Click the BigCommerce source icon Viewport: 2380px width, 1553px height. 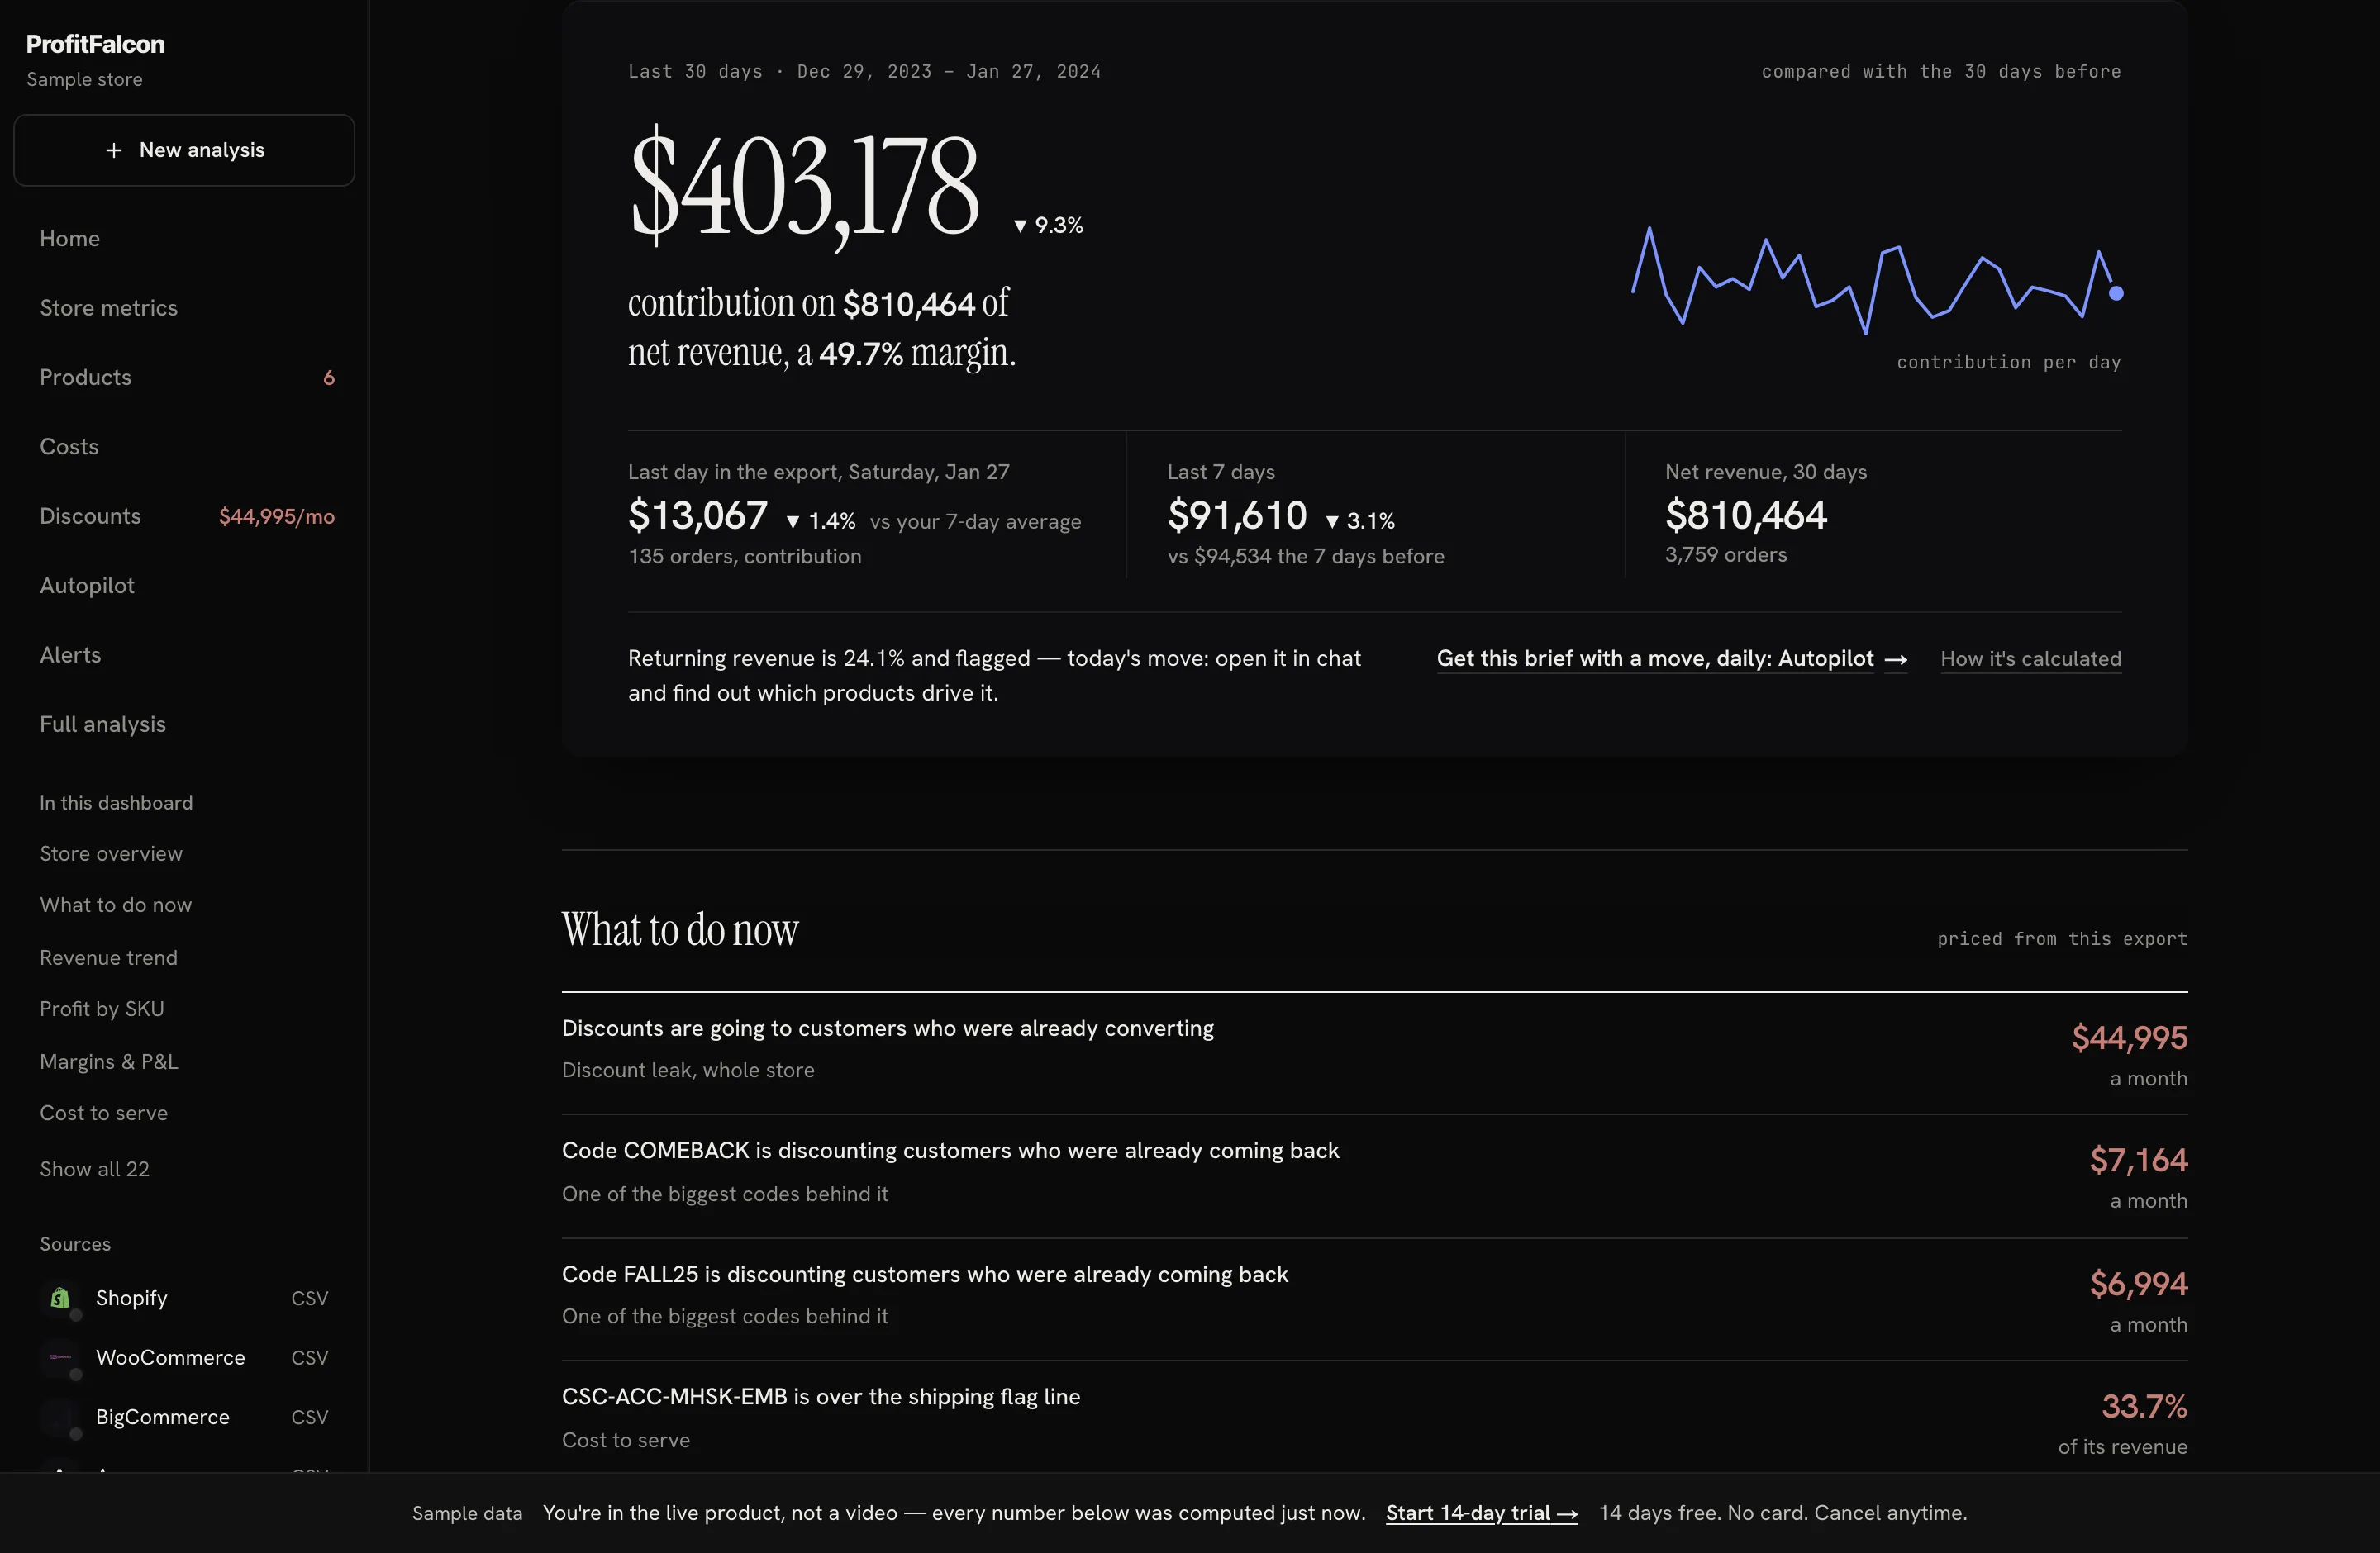[60, 1416]
